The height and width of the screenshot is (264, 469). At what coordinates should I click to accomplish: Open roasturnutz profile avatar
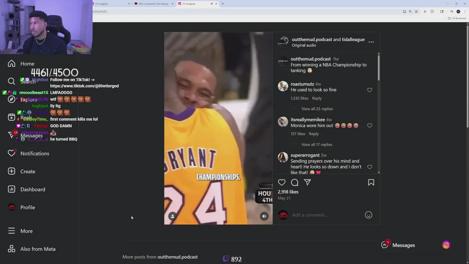(283, 86)
